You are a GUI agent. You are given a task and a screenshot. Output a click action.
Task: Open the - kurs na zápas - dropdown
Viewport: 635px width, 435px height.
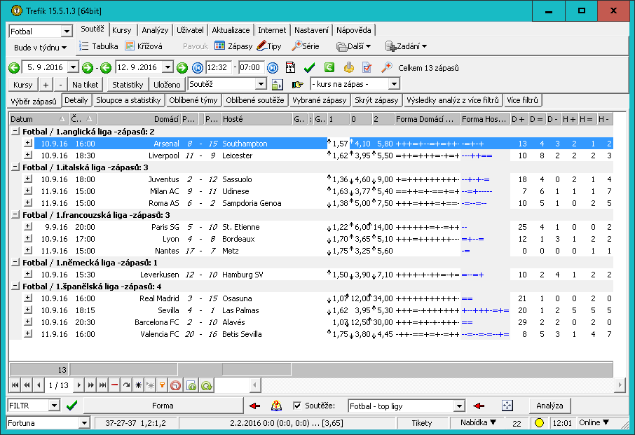pyautogui.click(x=394, y=84)
